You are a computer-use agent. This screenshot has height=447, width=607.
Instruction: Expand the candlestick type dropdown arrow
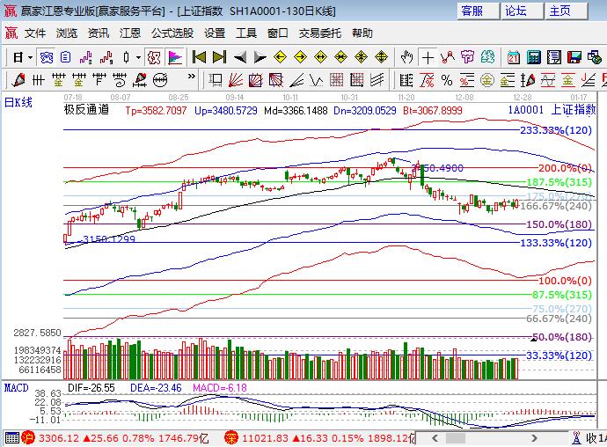[138, 57]
